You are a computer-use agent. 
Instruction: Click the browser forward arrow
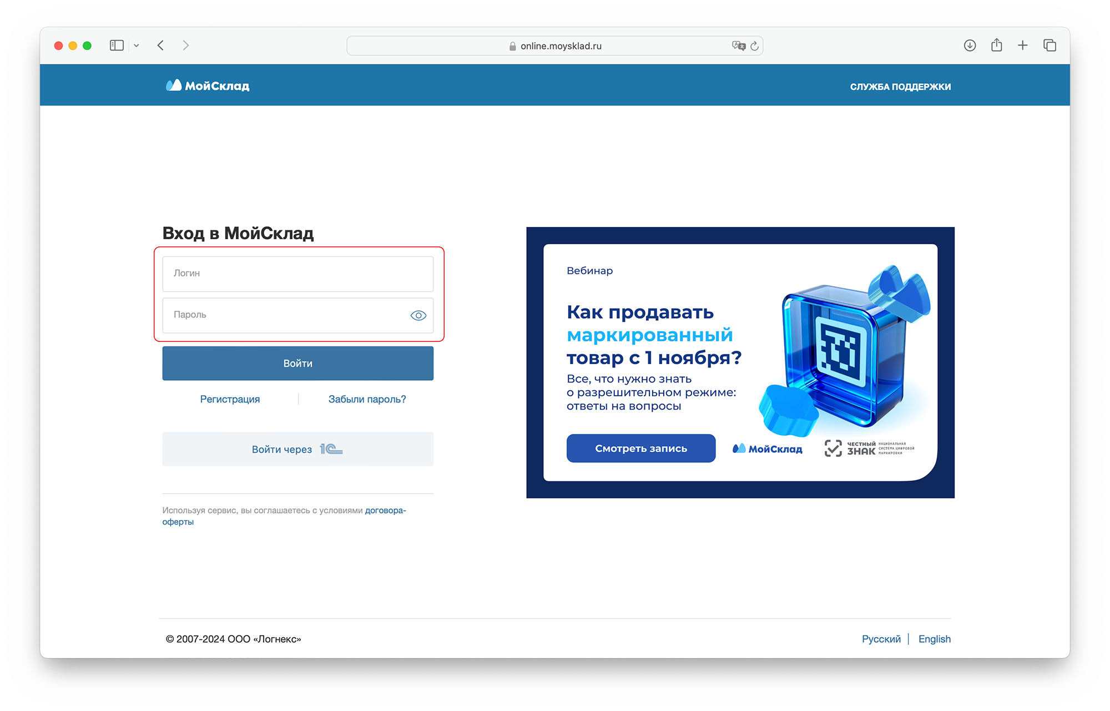tap(186, 46)
